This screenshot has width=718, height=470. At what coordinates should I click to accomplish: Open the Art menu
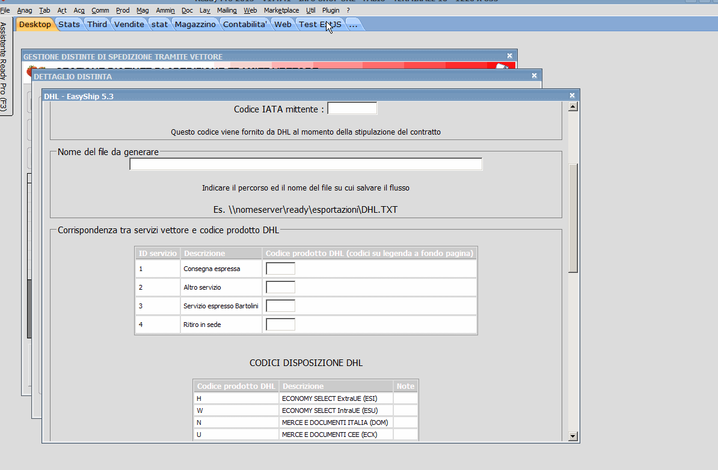tap(62, 10)
